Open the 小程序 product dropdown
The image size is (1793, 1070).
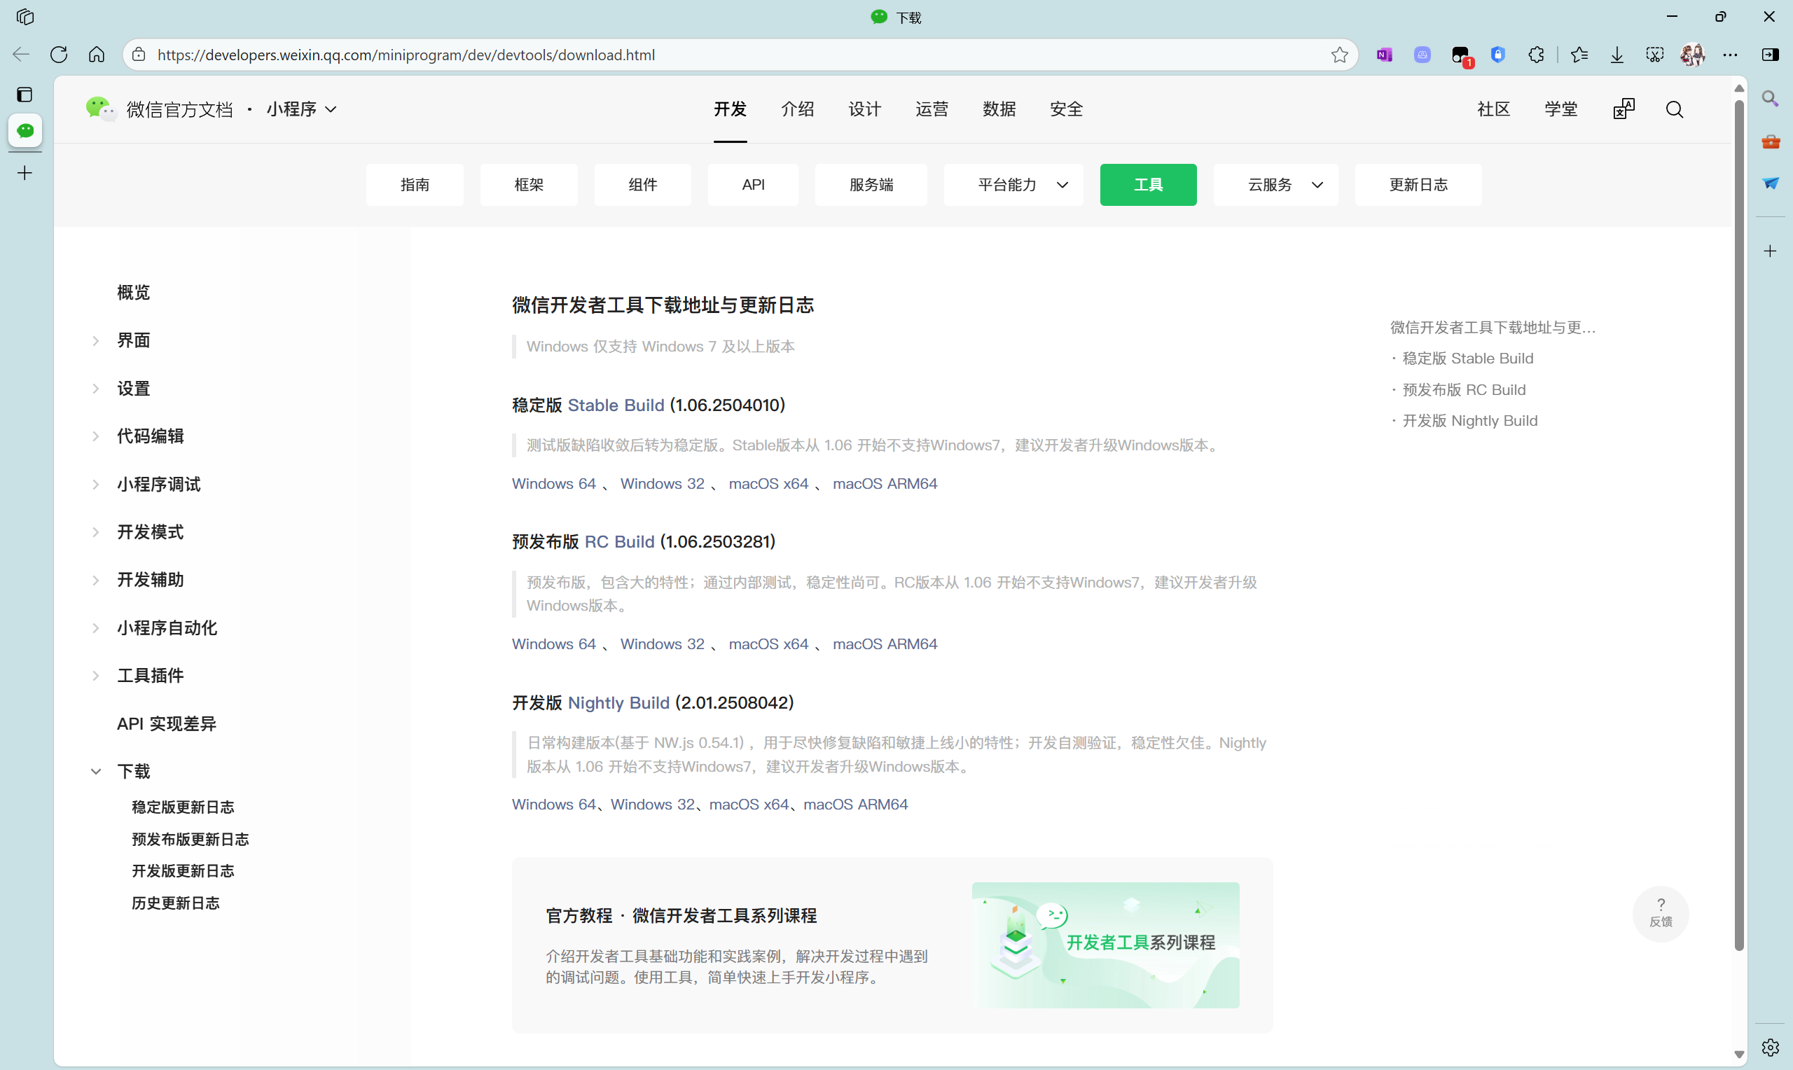coord(302,110)
